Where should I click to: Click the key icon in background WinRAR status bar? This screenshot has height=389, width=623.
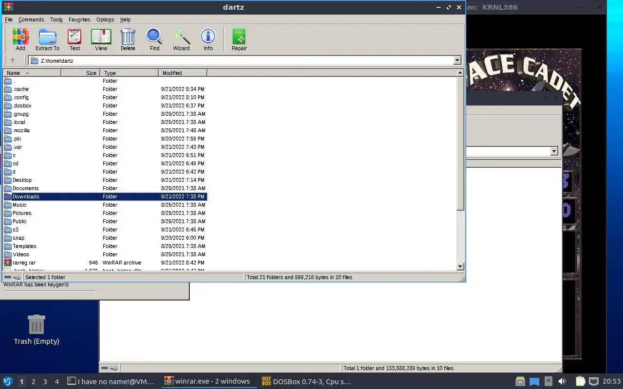click(114, 368)
